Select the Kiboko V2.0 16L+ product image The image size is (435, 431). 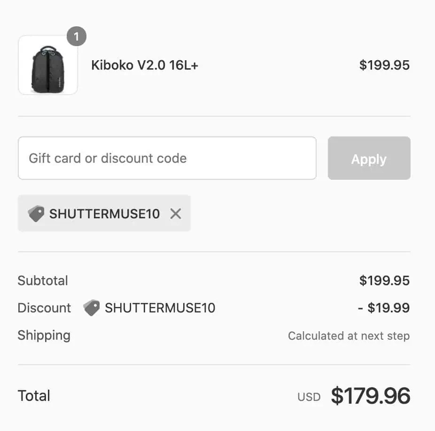pos(48,65)
